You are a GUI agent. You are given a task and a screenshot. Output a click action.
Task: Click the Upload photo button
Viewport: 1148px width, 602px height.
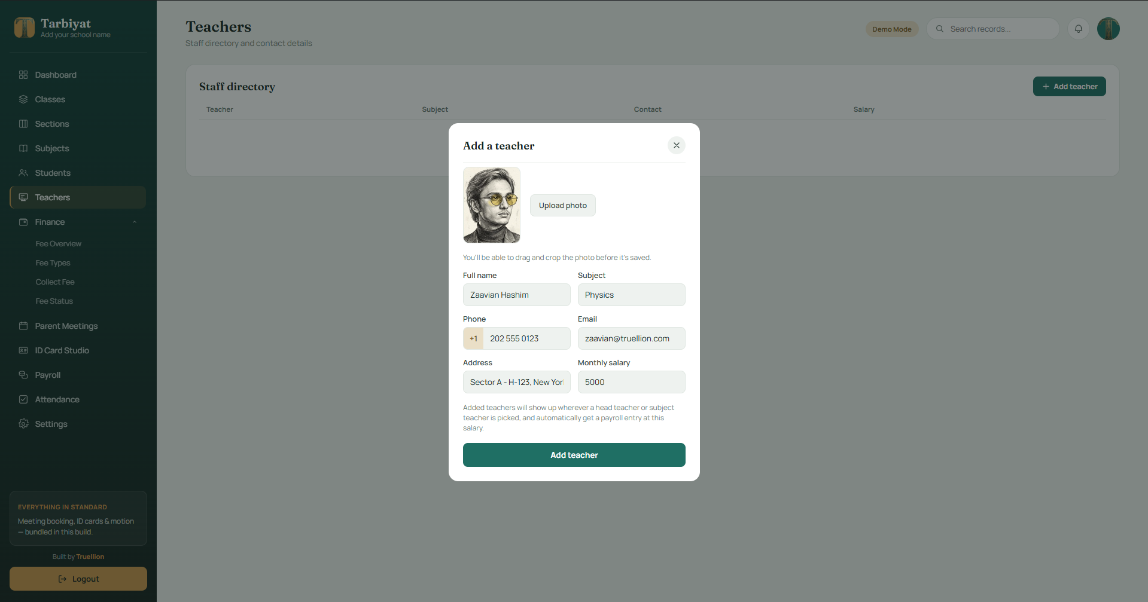563,205
